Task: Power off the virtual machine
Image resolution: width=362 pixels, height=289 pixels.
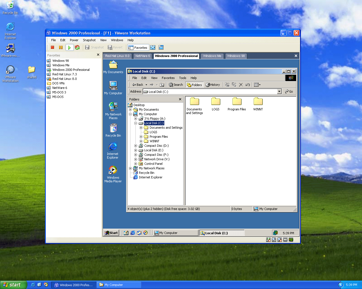Action: click(x=52, y=47)
